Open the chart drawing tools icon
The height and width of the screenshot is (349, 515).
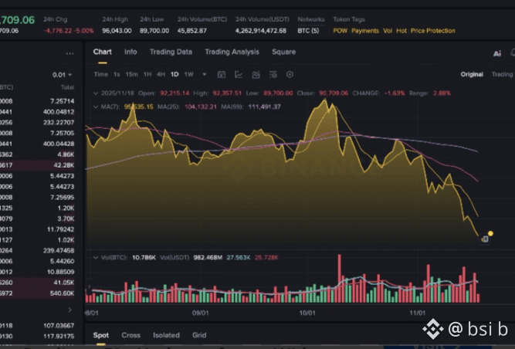239,75
